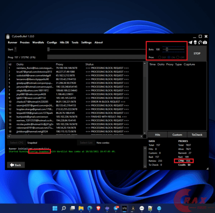This screenshot has height=213, width=215.
Task: Select the 'ERROR IN BLOCK: REQUEST' status row
Action: click(106, 102)
